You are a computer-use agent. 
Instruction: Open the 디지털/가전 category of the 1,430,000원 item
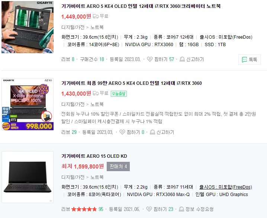(73, 104)
